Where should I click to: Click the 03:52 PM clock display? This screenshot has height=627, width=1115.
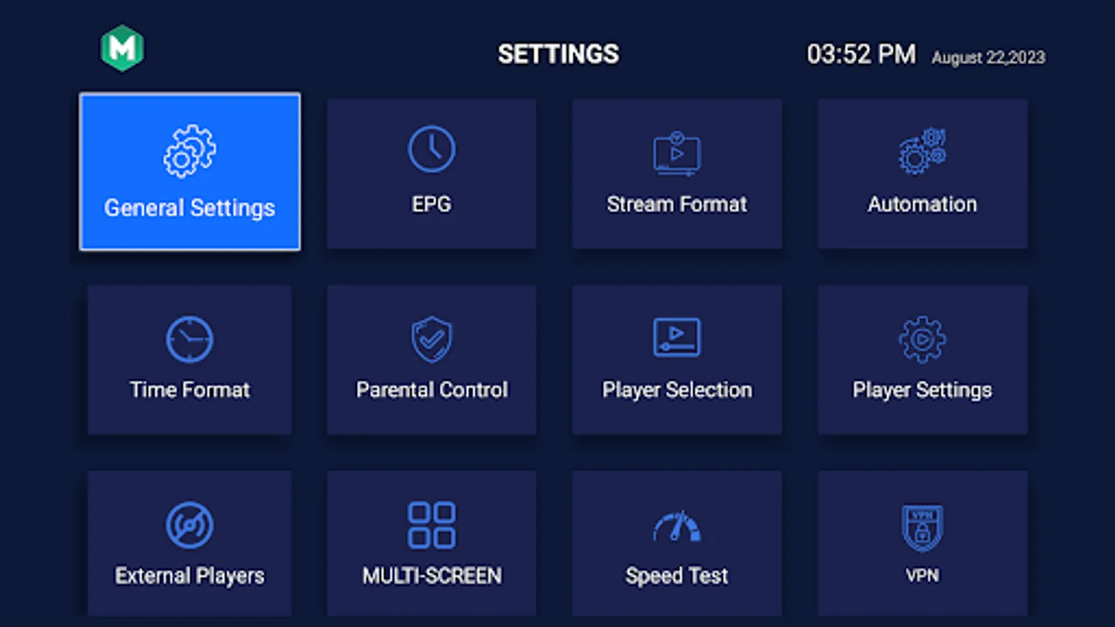pos(861,54)
